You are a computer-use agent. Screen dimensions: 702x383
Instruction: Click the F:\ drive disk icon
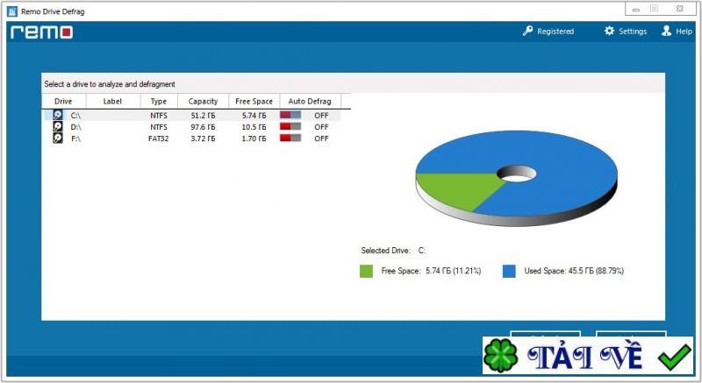tap(58, 138)
